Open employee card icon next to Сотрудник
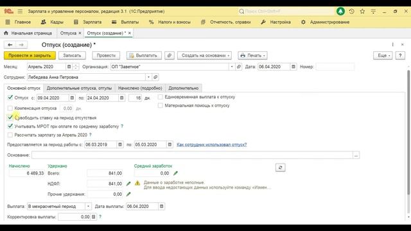This screenshot has width=411, height=231. tap(155, 77)
